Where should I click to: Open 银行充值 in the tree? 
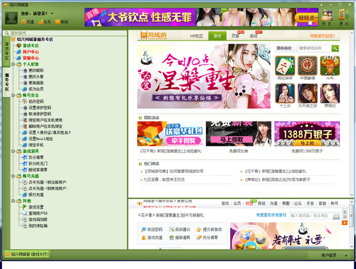(x=33, y=195)
